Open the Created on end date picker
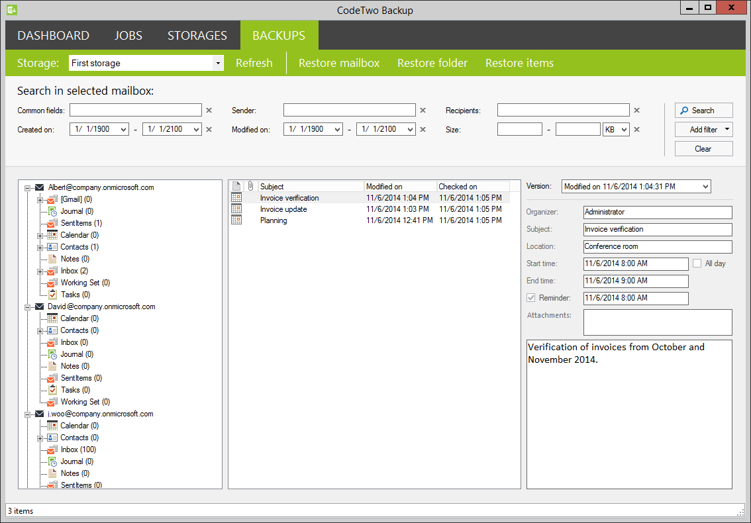The width and height of the screenshot is (751, 523). pos(197,129)
